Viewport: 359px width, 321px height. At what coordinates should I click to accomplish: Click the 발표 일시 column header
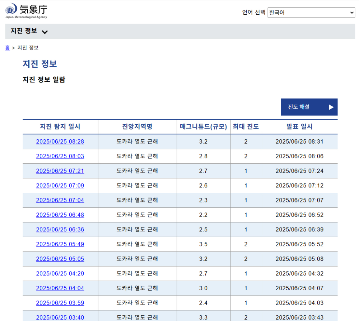point(300,126)
